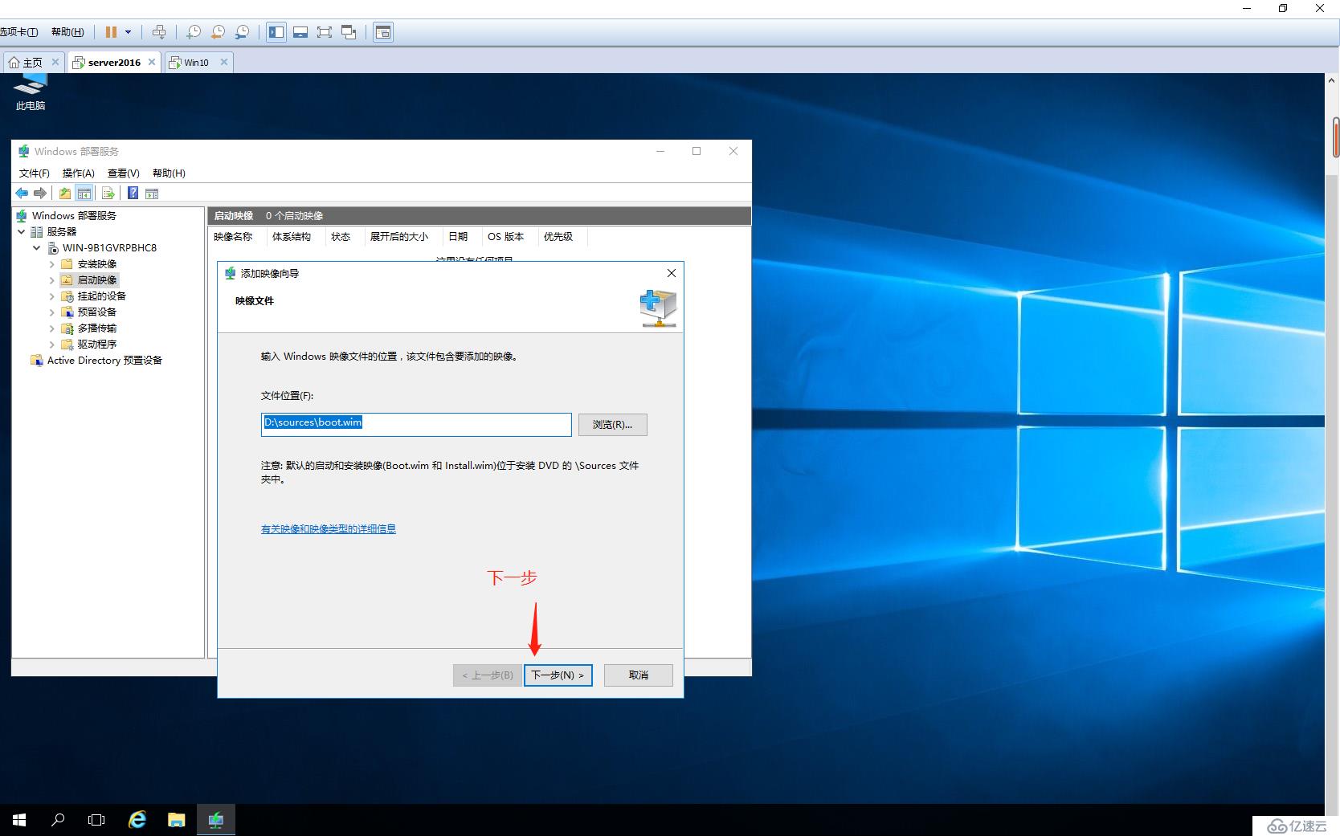Screen dimensions: 1340x836
Task: Expand the 安装映像 tree node
Action: [52, 263]
